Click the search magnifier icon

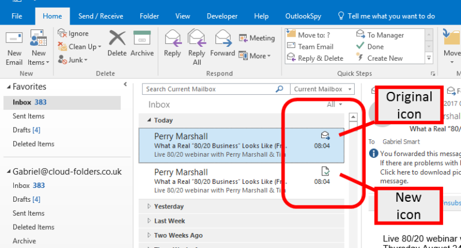coord(279,89)
